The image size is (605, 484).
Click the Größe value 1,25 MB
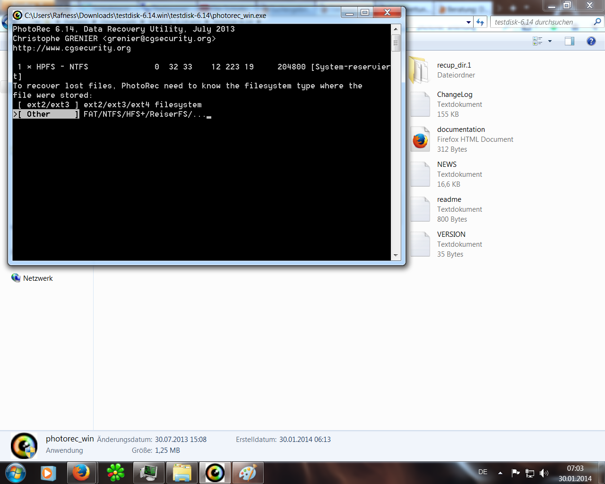click(x=167, y=450)
